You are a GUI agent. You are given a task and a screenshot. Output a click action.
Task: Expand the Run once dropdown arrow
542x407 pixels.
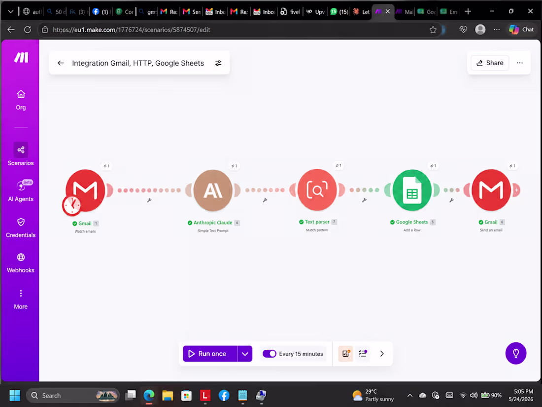(x=245, y=354)
